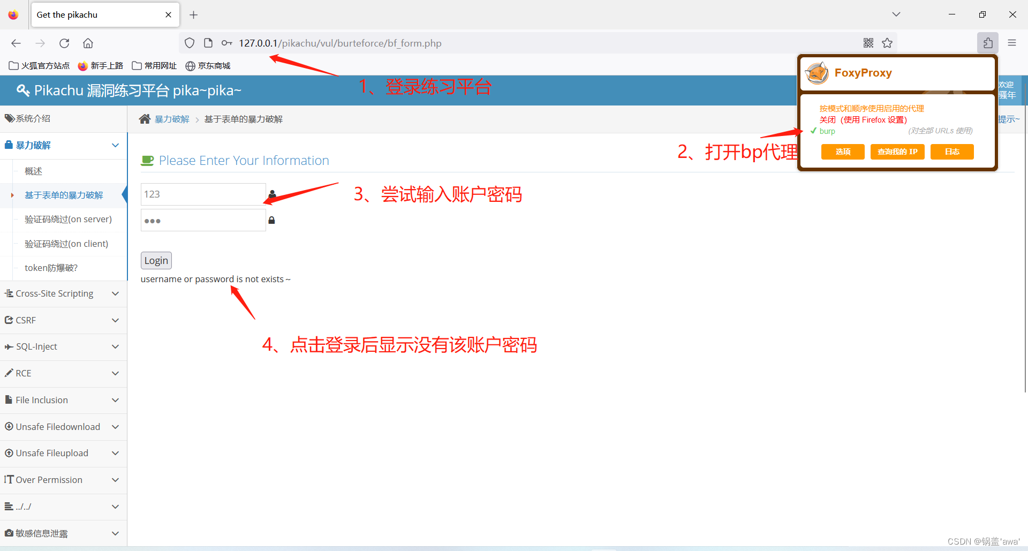Expand the 敏感信息泄露 section
The image size is (1028, 551).
point(63,533)
